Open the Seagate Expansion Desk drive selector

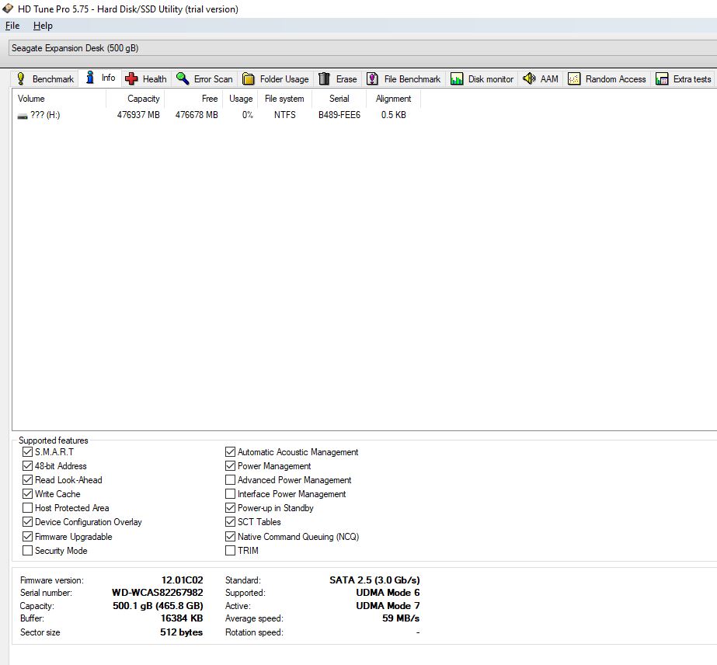(x=363, y=48)
